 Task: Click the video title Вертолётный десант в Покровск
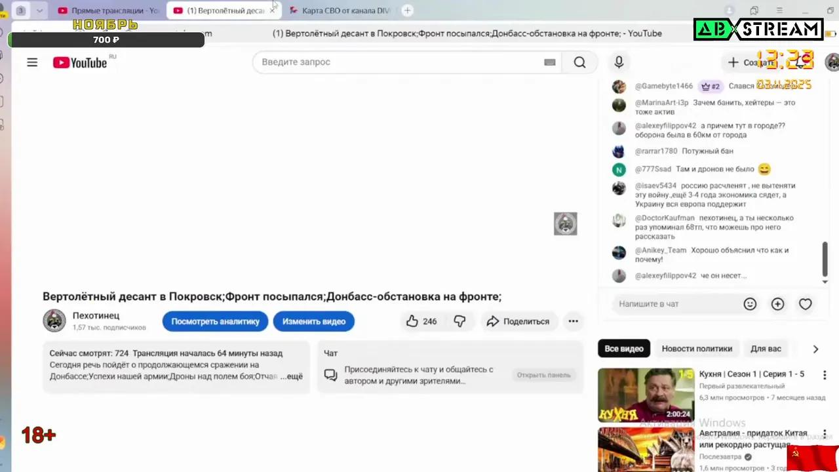coord(272,296)
